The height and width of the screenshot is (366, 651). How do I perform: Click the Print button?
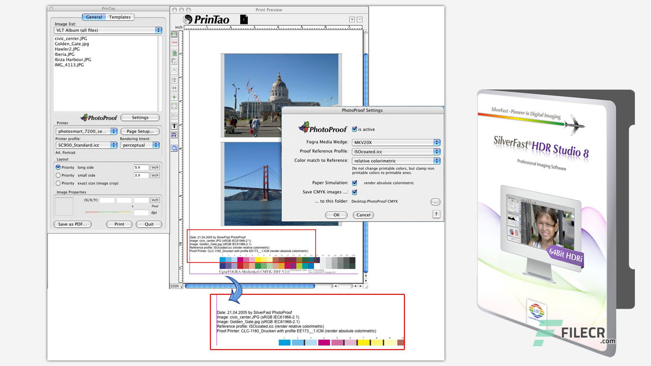pos(120,224)
